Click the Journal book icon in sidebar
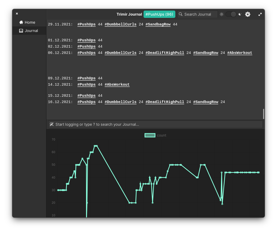 tap(21, 31)
